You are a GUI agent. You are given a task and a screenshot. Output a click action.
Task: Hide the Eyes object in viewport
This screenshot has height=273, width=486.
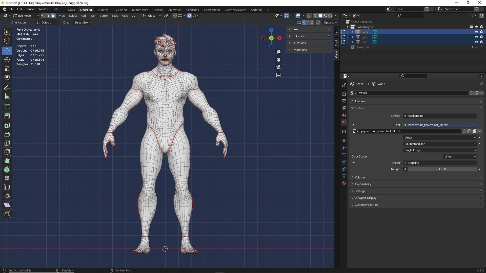476,37
